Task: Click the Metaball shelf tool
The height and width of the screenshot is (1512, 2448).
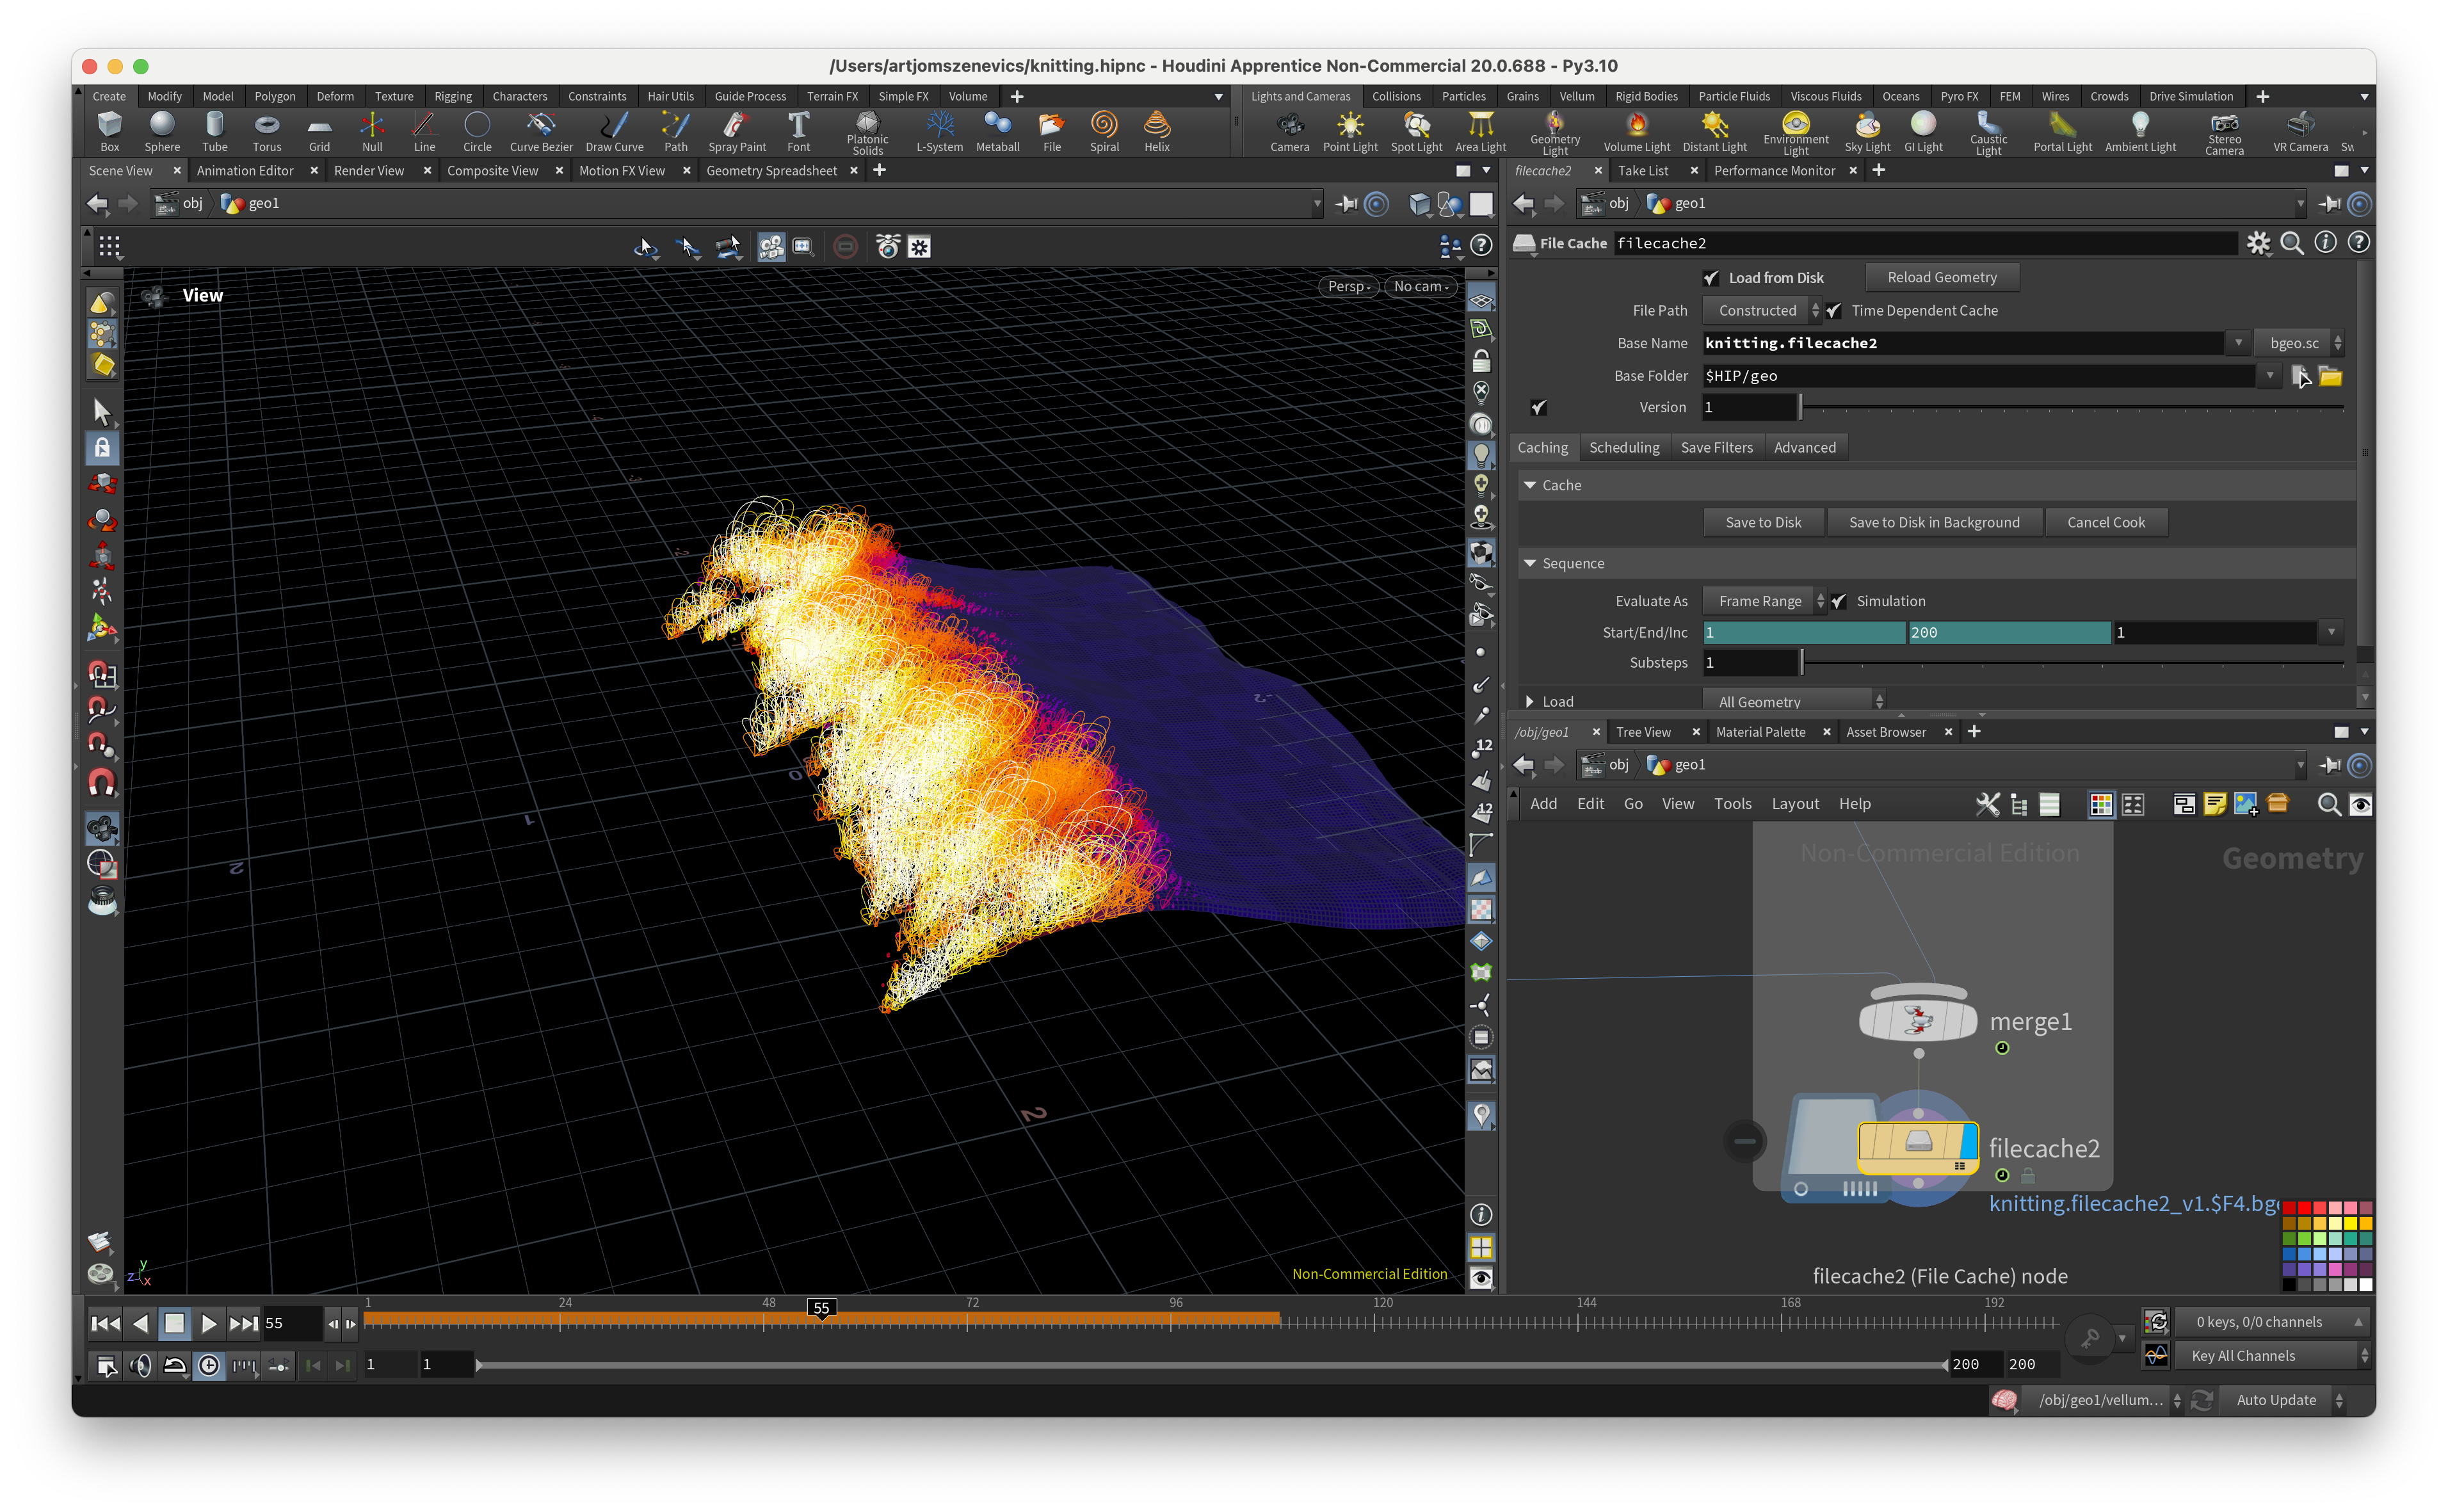Action: pos(997,131)
